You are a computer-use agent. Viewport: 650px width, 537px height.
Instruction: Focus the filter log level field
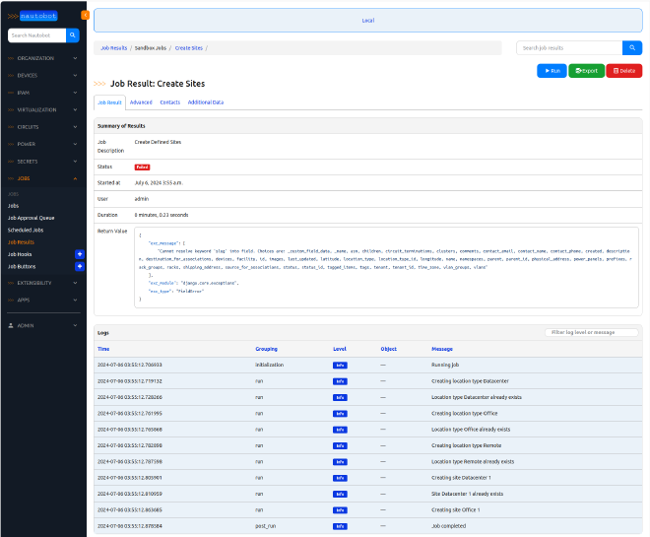coord(591,332)
